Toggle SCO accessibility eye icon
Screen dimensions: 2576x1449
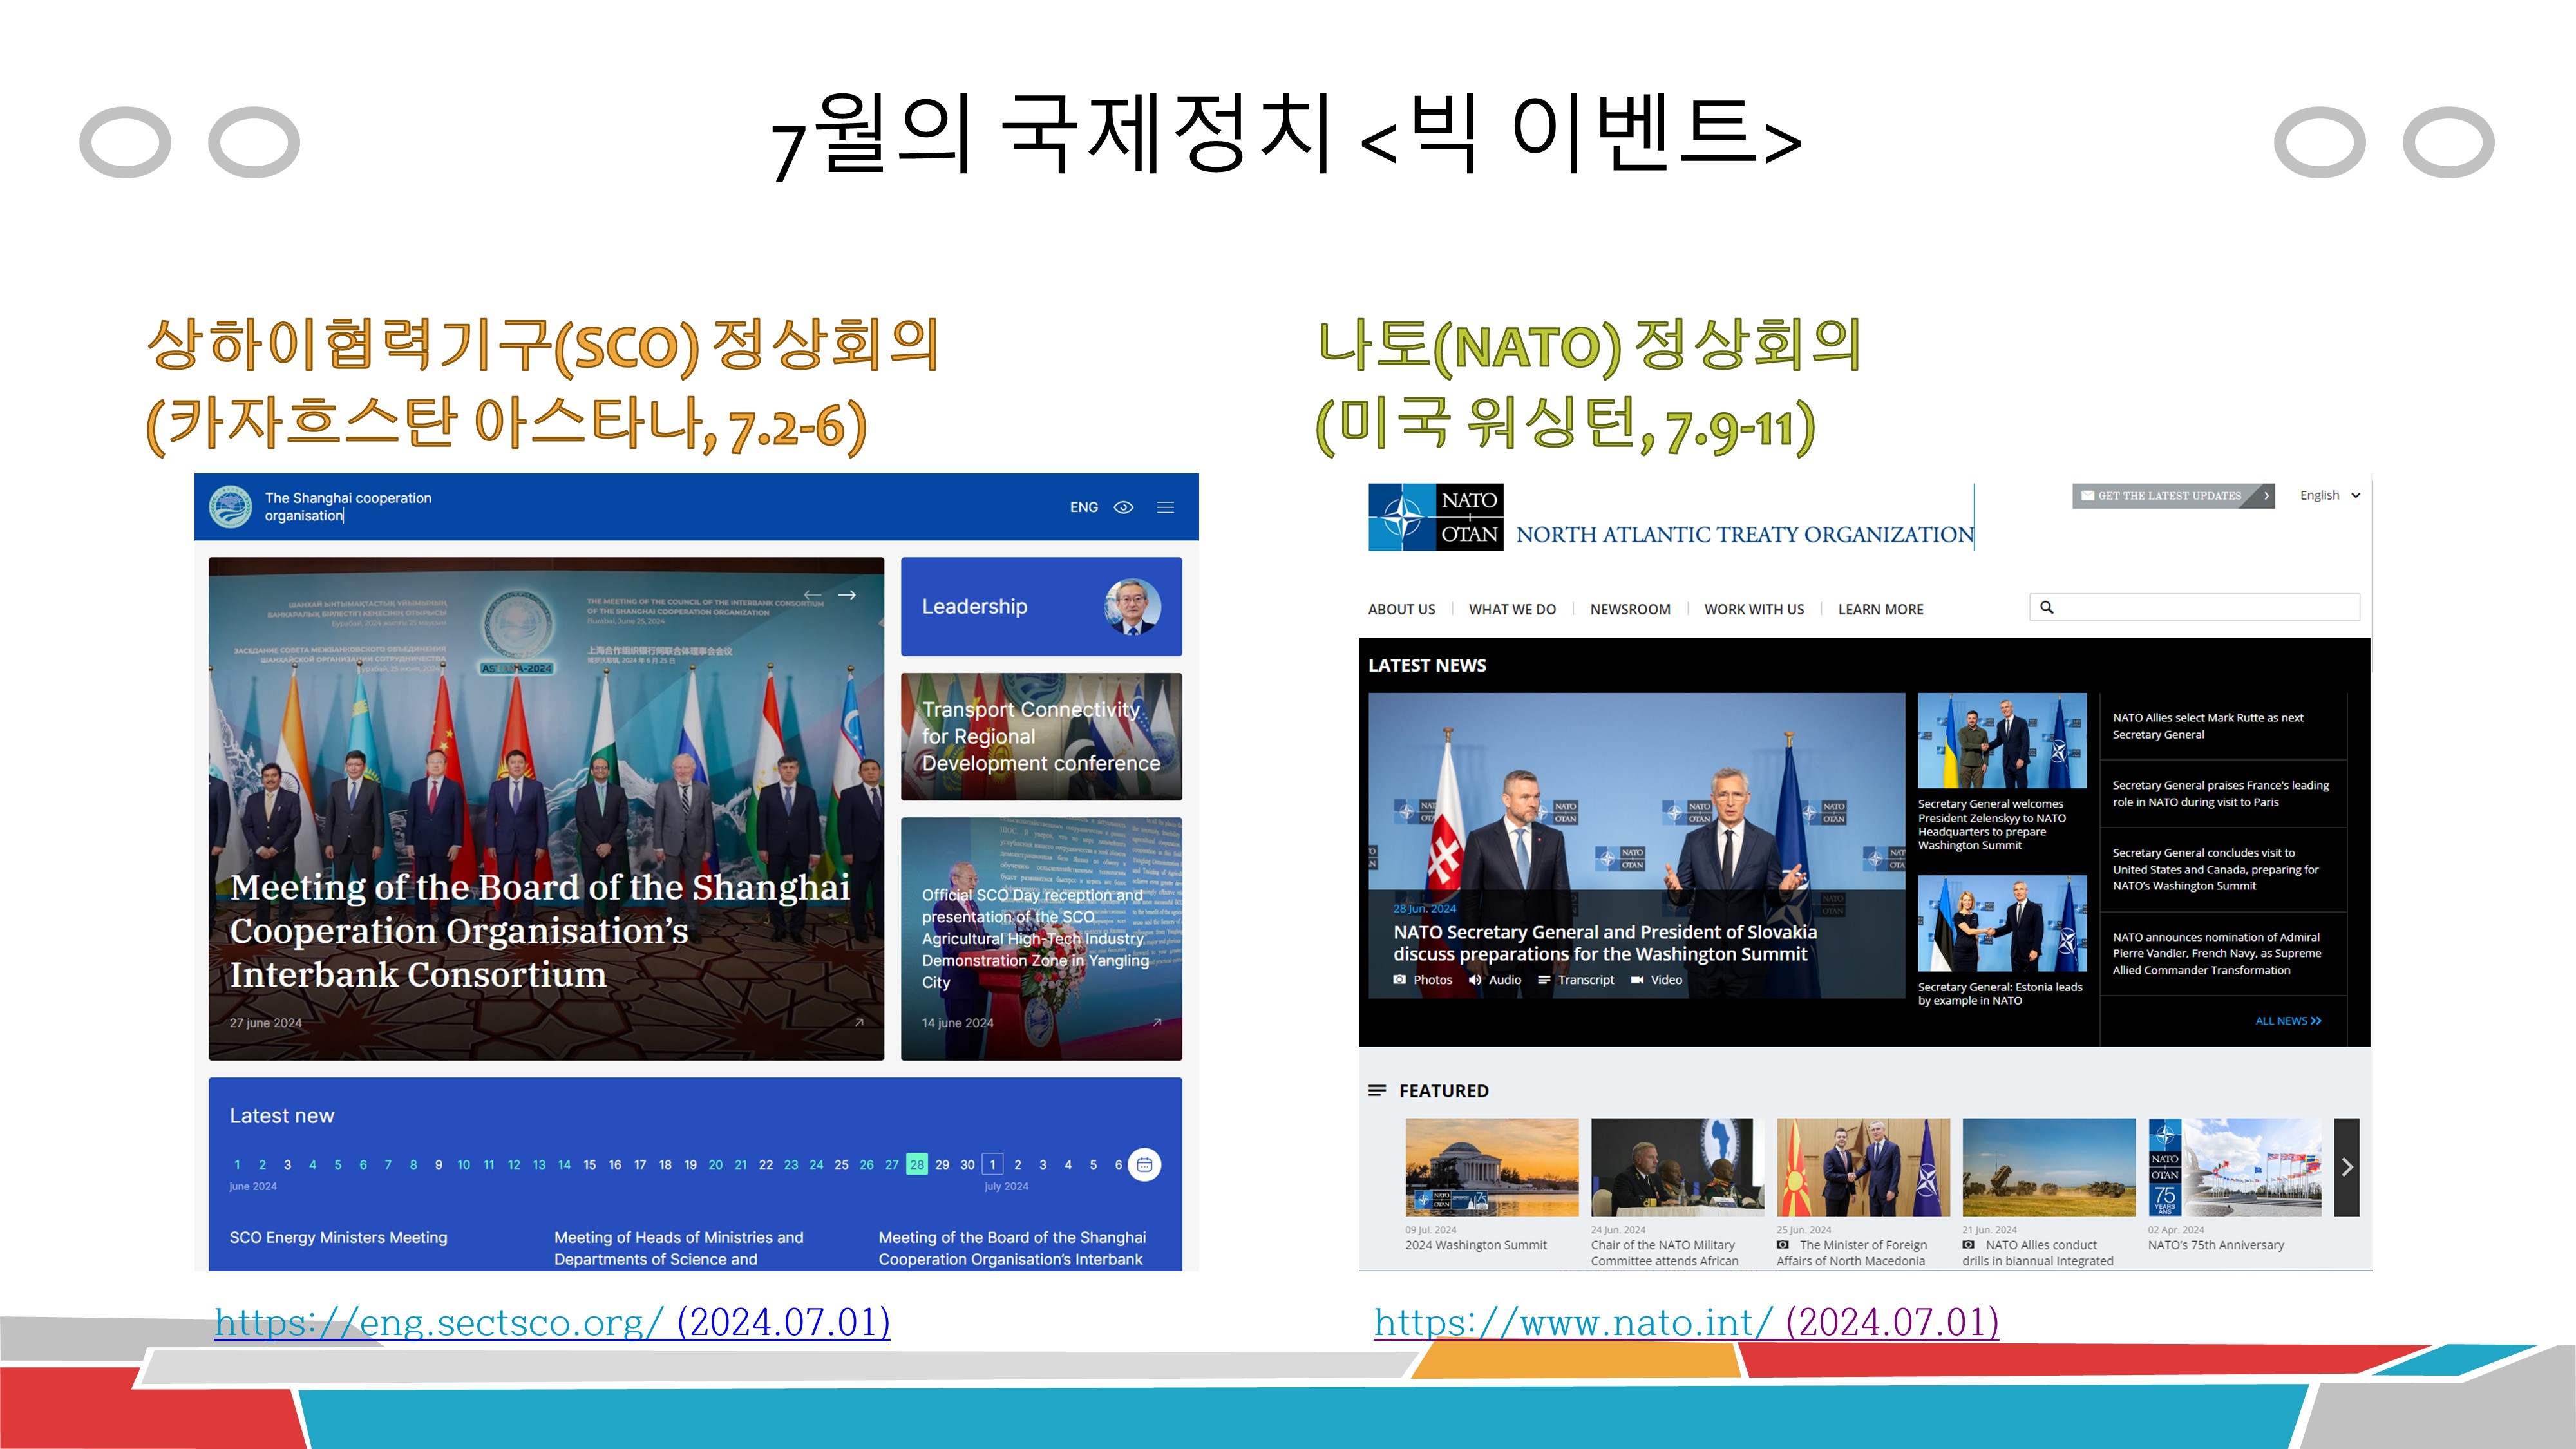1124,507
